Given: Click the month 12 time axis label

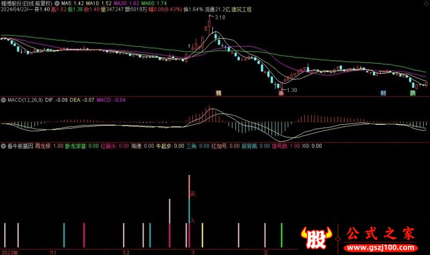Looking at the screenshot, I should pyautogui.click(x=126, y=252).
